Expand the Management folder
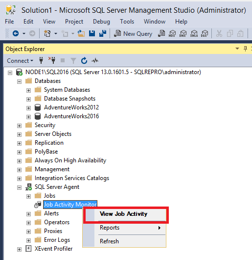252x260 pixels. 20,170
